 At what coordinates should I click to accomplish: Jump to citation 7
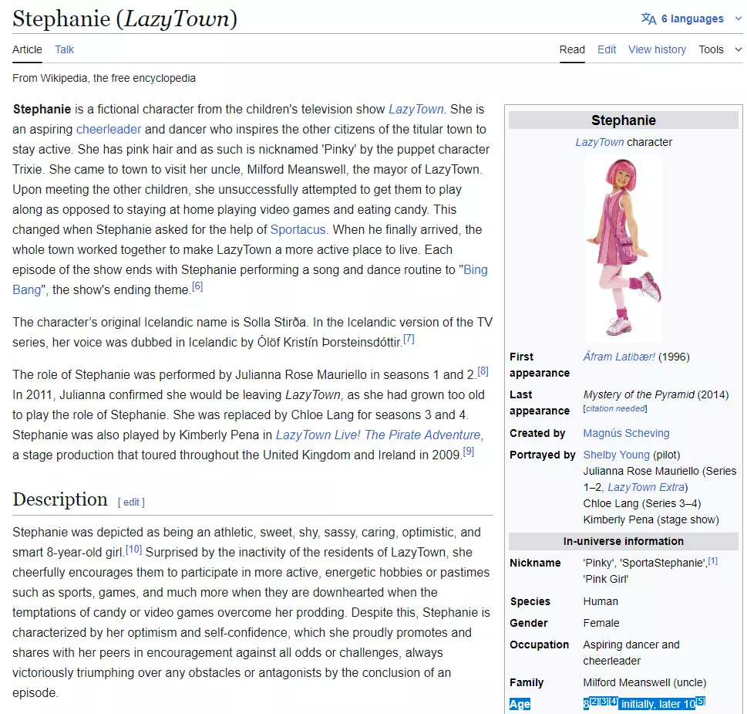point(409,339)
